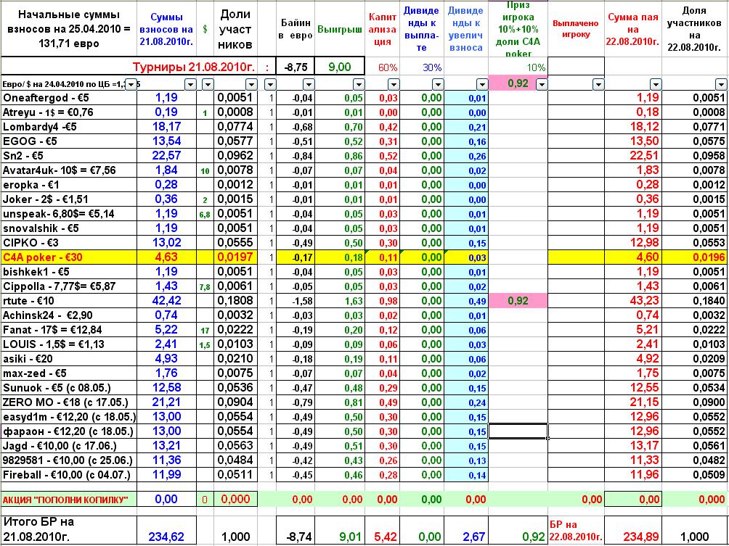Select the "БР на 22.08.2010г." label cell
Image resolution: width=729 pixels, height=546 pixels.
point(576,530)
